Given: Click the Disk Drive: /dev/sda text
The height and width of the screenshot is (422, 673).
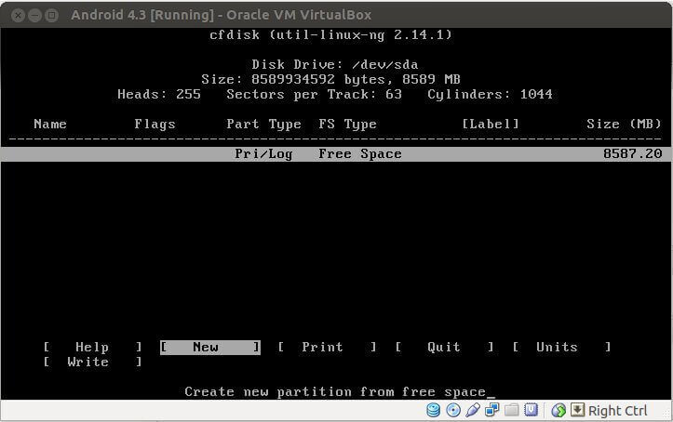Looking at the screenshot, I should coord(335,64).
